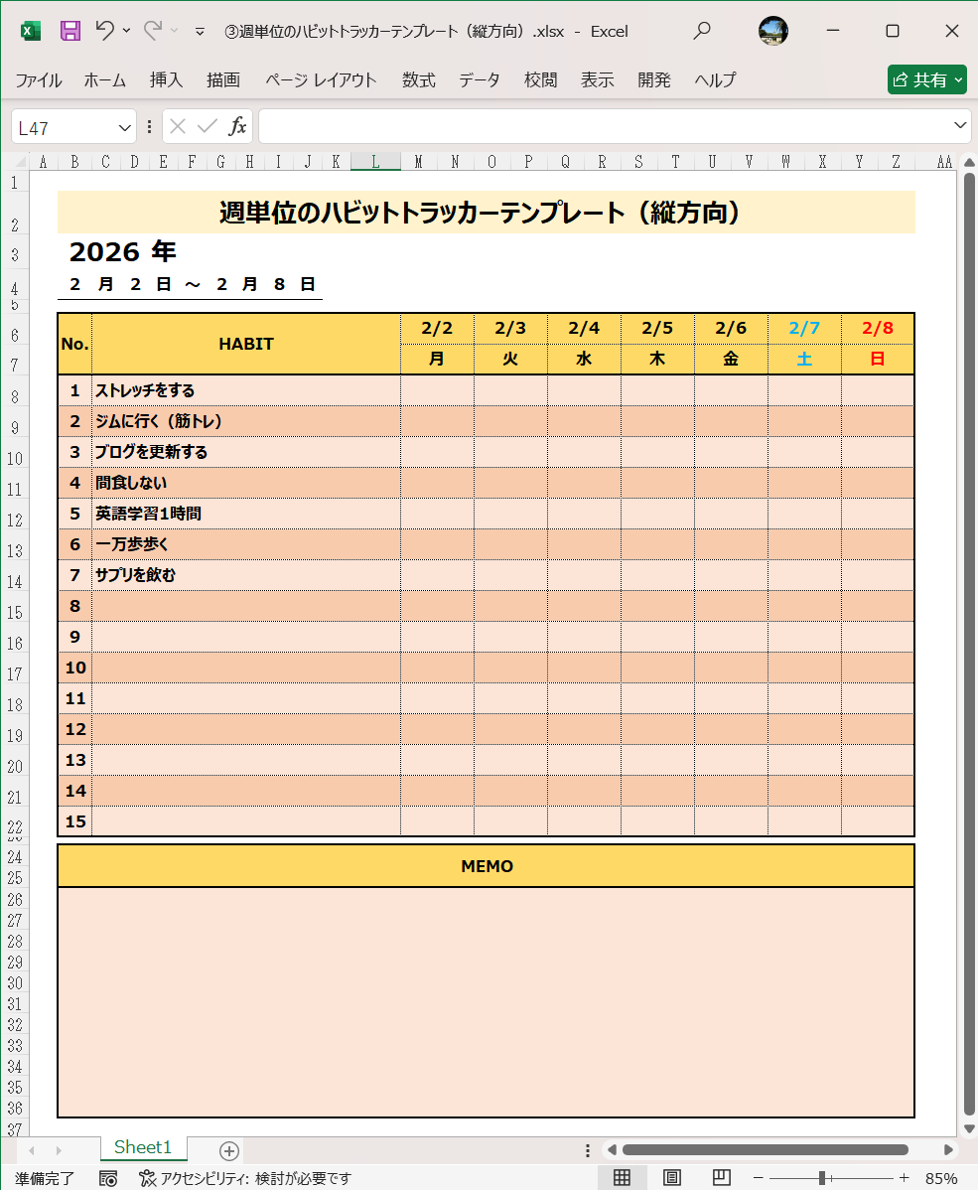Viewport: 978px width, 1190px height.
Task: Click the Save icon in quick access toolbar
Action: 69,31
